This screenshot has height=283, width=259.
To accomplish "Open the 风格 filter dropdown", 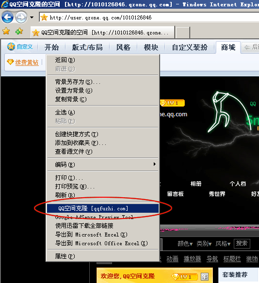I will click(223, 244).
